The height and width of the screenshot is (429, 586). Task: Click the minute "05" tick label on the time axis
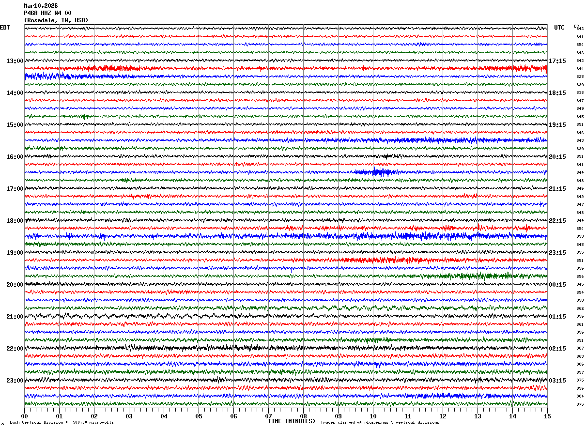[x=199, y=416]
